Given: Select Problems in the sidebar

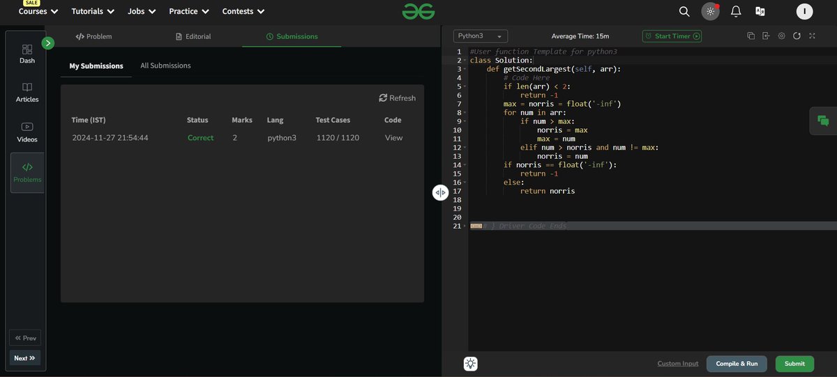Looking at the screenshot, I should 27,173.
